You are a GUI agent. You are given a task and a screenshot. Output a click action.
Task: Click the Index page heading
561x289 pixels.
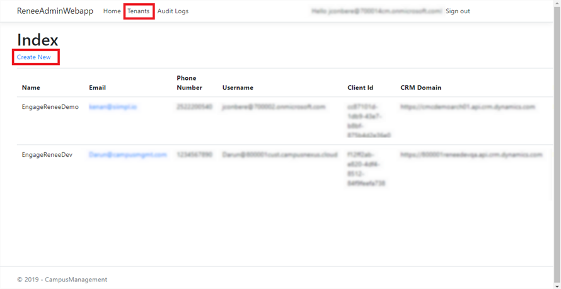pos(38,40)
